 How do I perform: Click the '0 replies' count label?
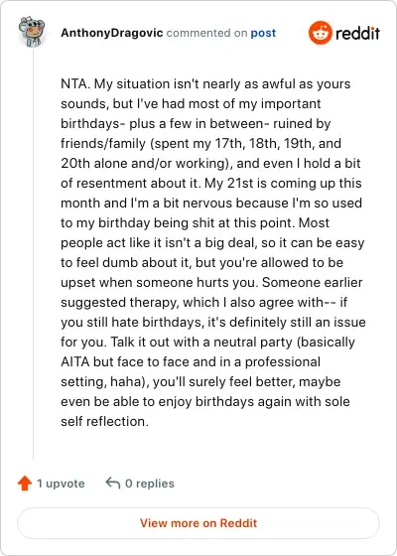150,484
